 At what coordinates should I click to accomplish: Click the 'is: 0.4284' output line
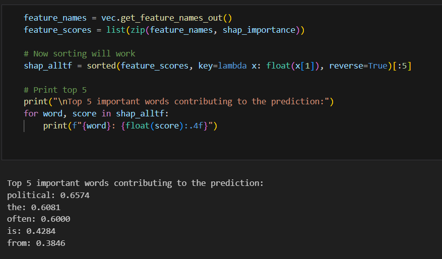31,231
